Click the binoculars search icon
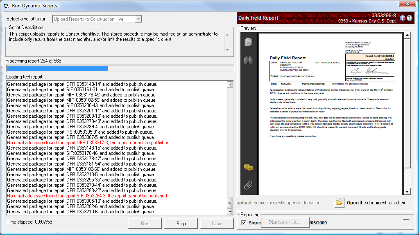This screenshot has width=419, height=235. 248,60
